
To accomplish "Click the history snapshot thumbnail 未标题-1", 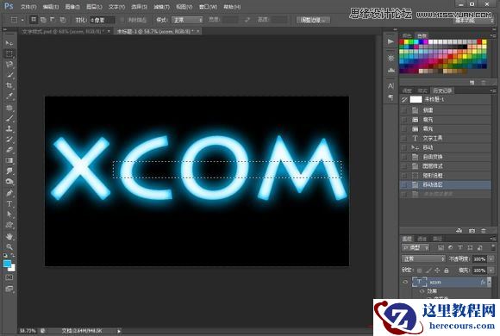I will click(x=416, y=99).
